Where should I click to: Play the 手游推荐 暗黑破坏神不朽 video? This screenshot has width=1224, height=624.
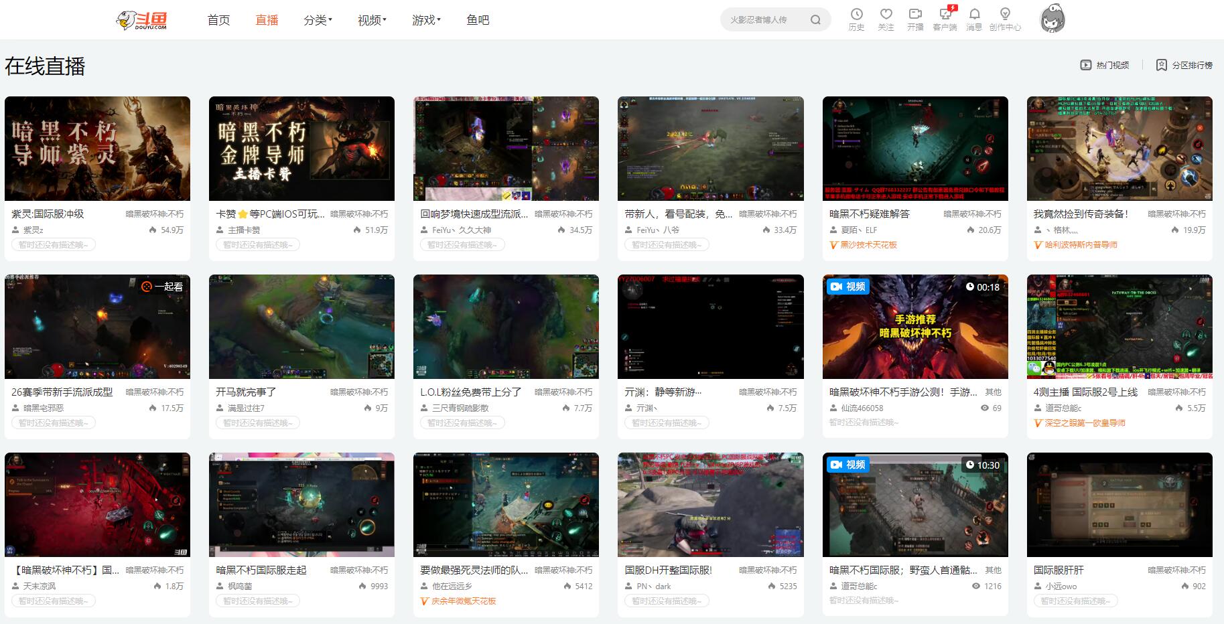click(x=915, y=327)
